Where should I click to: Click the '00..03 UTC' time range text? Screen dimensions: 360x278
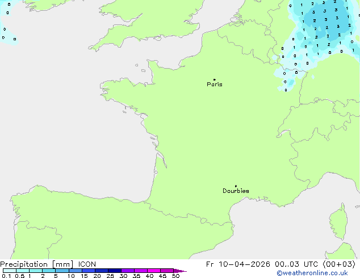[x=296, y=264]
